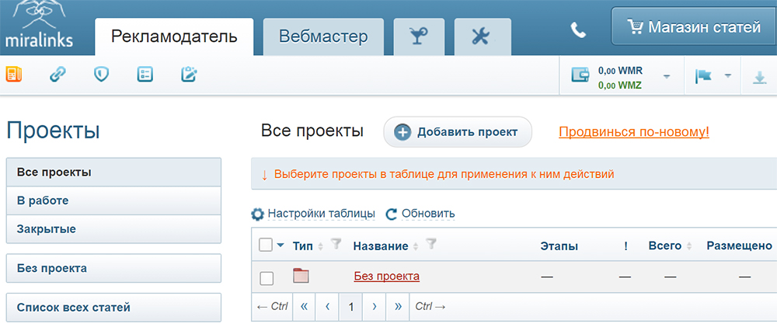Toggle the select-all checkbox in table header
Viewport: 777px width, 331px height.
(266, 246)
